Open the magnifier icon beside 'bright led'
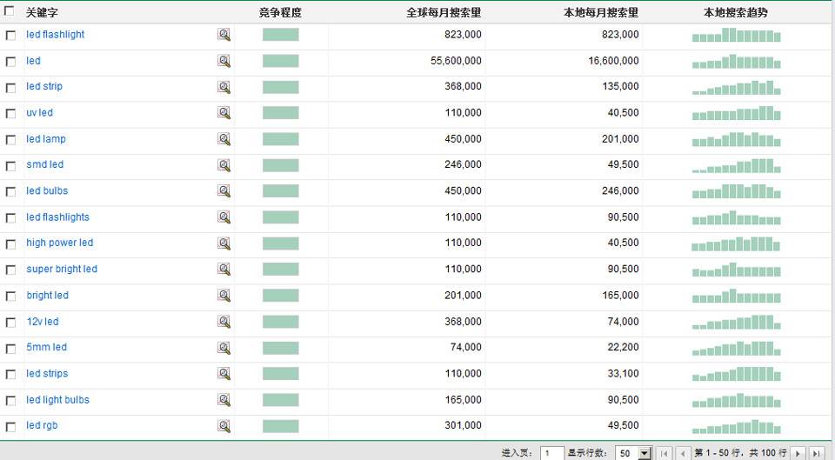 [x=224, y=296]
